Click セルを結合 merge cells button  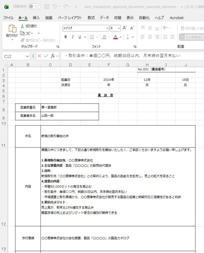[192, 37]
